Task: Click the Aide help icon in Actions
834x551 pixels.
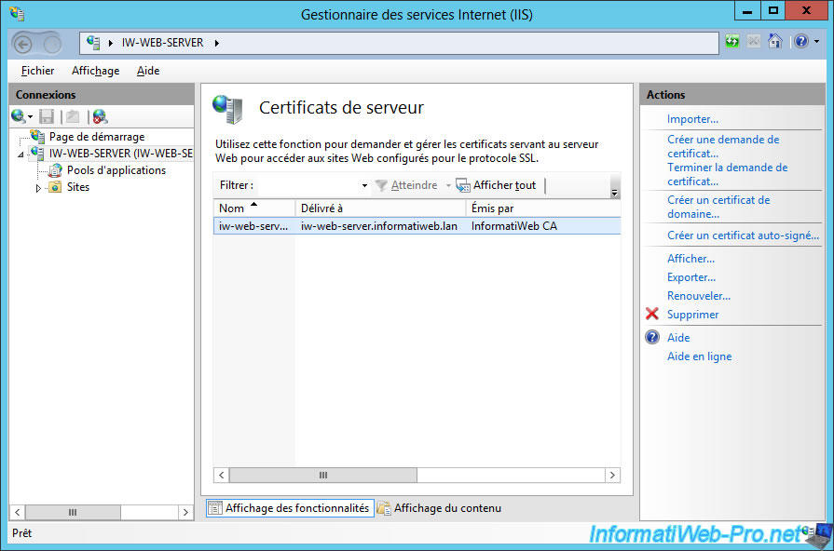Action: [x=652, y=338]
